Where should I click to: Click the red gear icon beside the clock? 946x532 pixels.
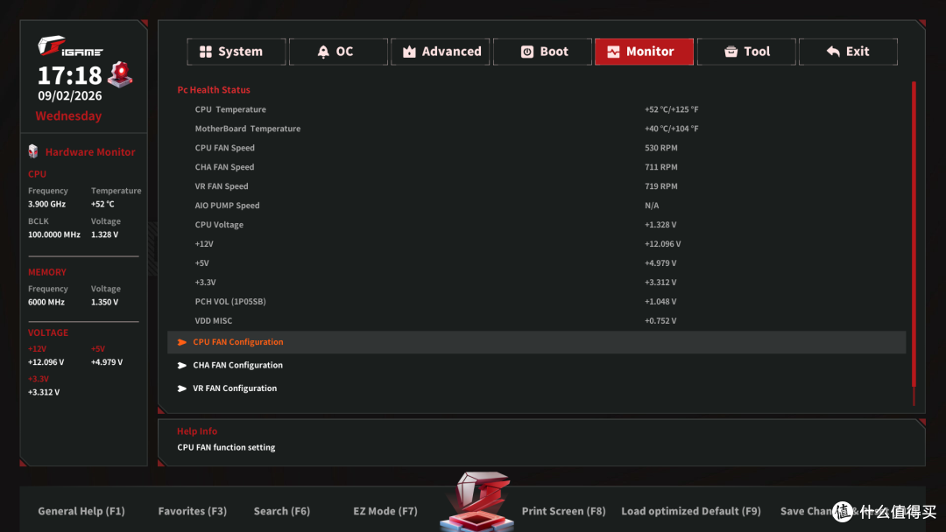(120, 74)
